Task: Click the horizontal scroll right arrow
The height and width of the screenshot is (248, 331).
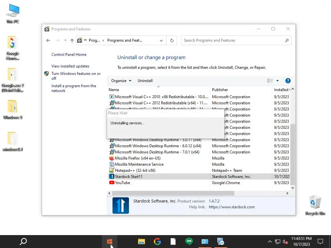Action: pos(287,193)
